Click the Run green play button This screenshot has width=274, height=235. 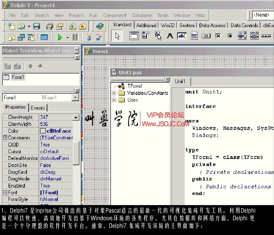pyautogui.click(x=60, y=37)
